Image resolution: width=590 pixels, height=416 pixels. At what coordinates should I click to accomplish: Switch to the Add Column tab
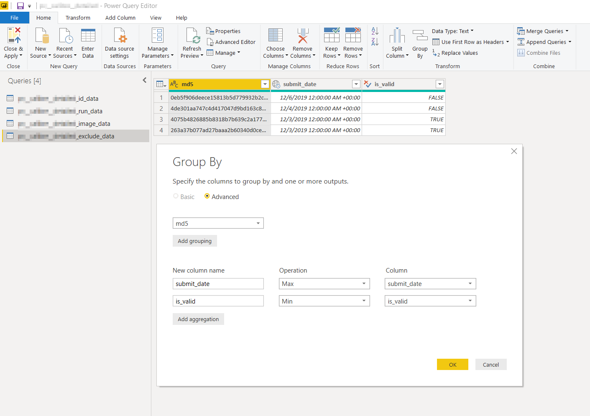pos(120,18)
